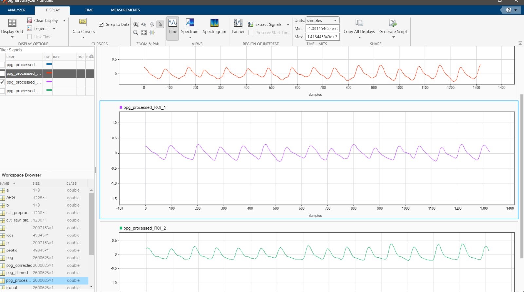Screen dimensions: 524x292
Task: Select ppg_filtered in Workspace Browser
Action: coord(17,273)
